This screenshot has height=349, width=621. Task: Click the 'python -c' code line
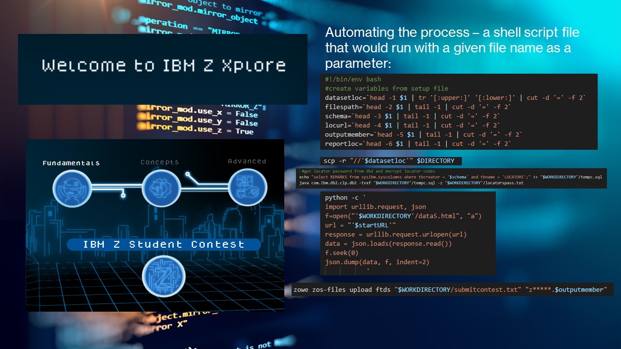345,198
